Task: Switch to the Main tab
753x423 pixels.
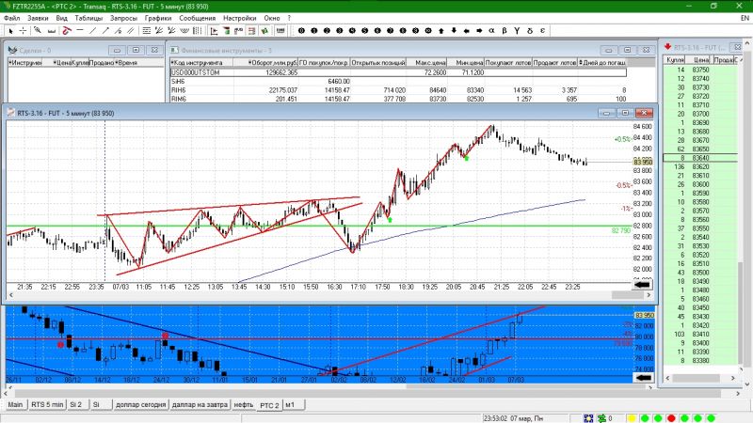Action: pos(15,405)
